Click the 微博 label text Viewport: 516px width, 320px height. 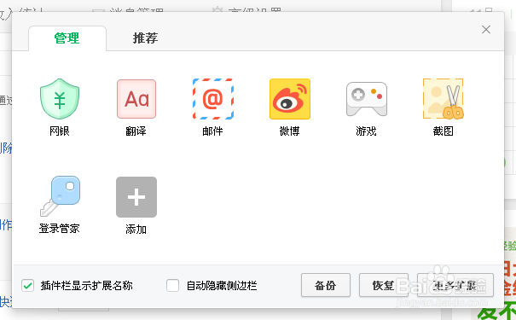pyautogui.click(x=289, y=131)
